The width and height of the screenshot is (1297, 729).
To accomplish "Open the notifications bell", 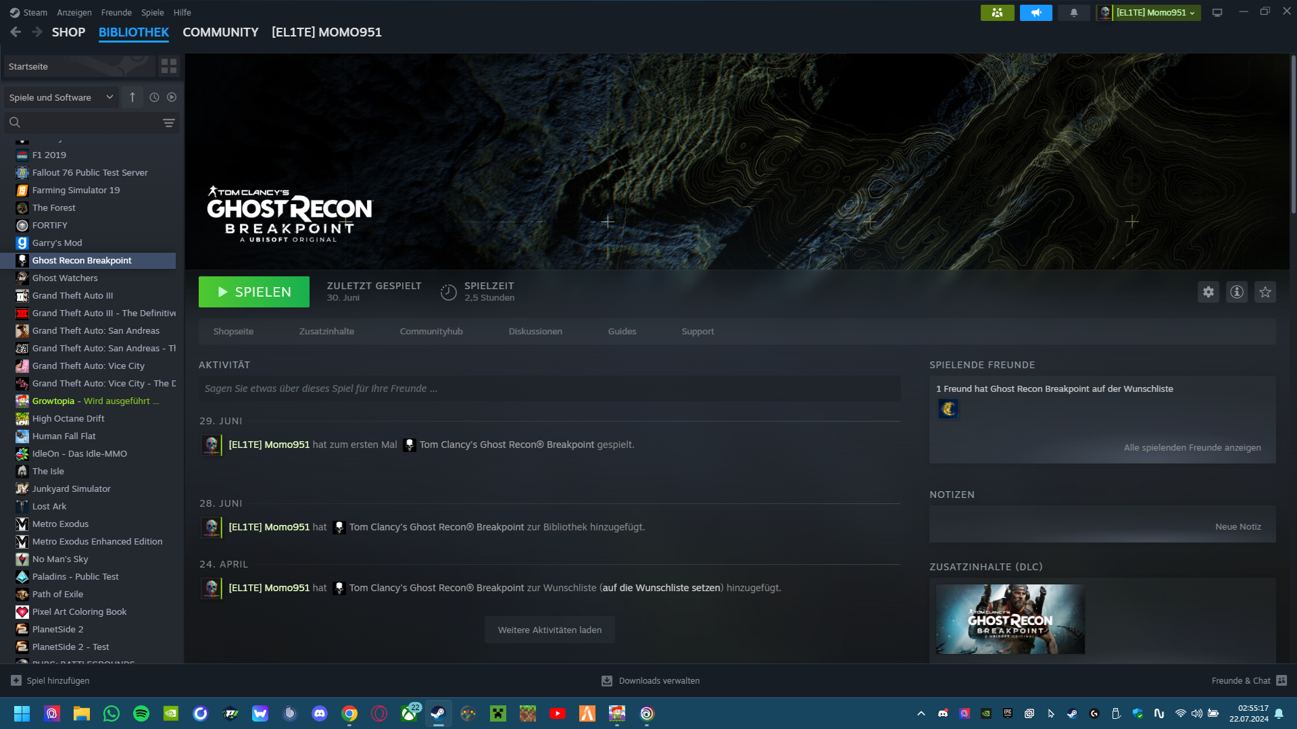I will pos(1073,13).
